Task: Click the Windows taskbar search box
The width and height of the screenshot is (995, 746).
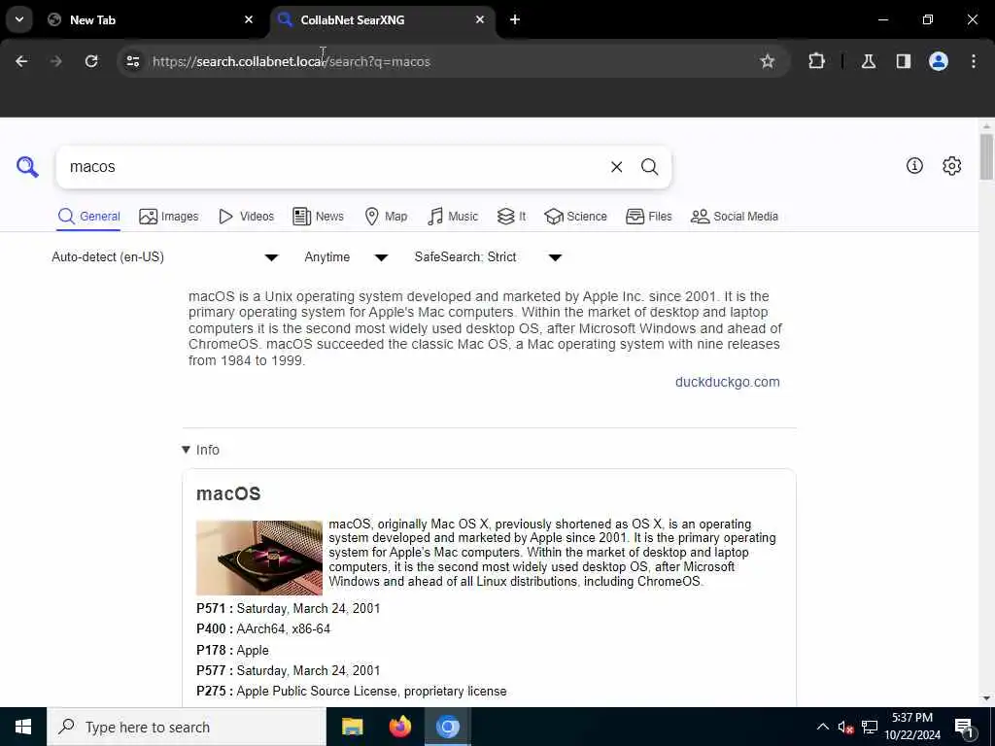Action: [x=187, y=727]
